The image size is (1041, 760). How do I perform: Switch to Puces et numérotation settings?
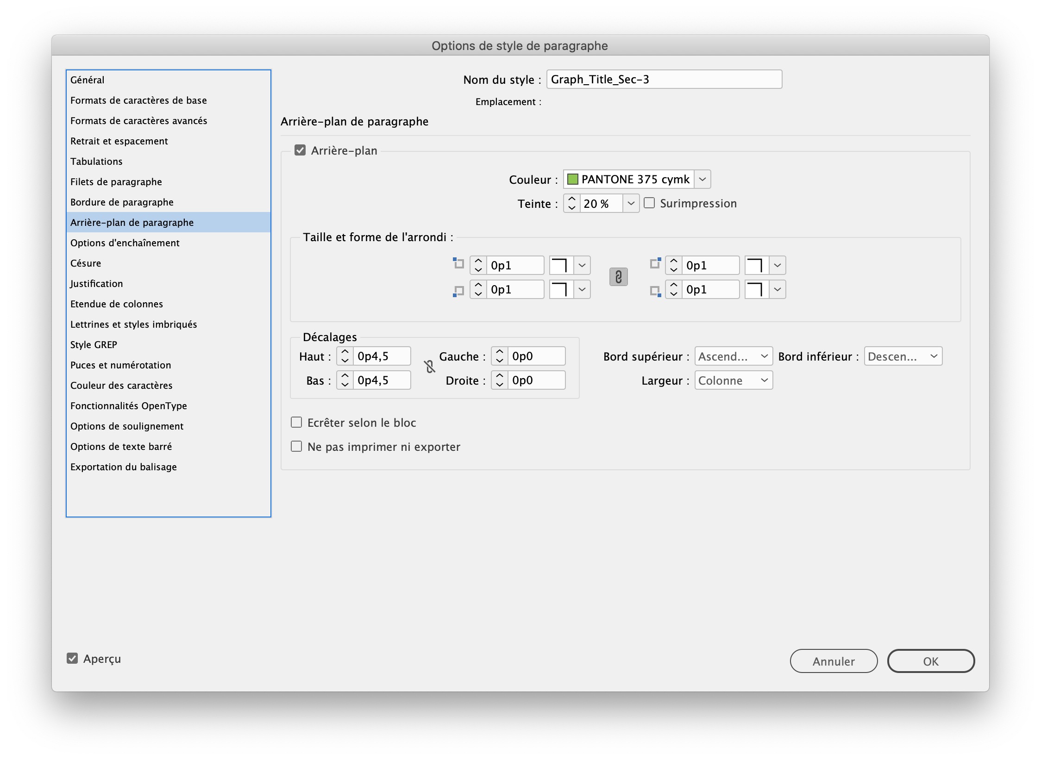tap(120, 365)
